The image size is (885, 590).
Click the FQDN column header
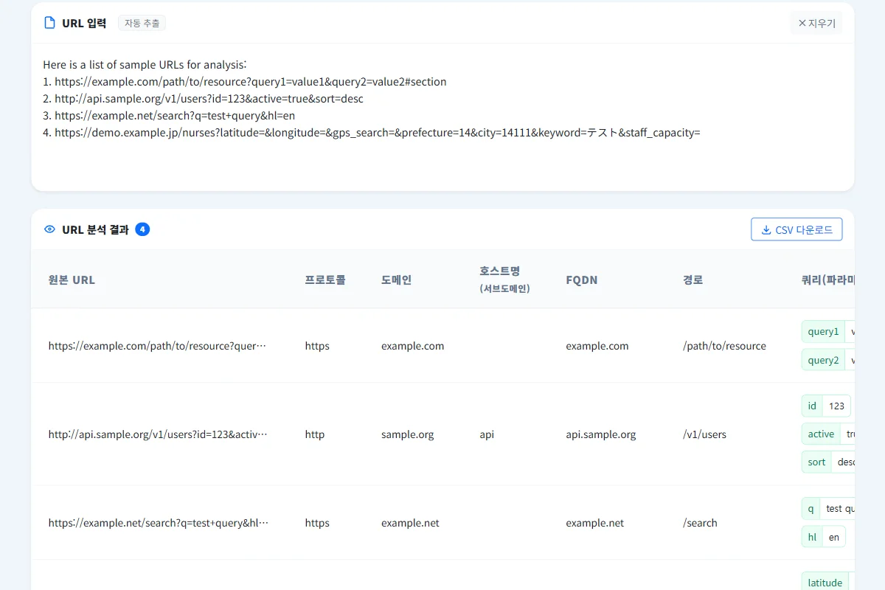pos(582,280)
